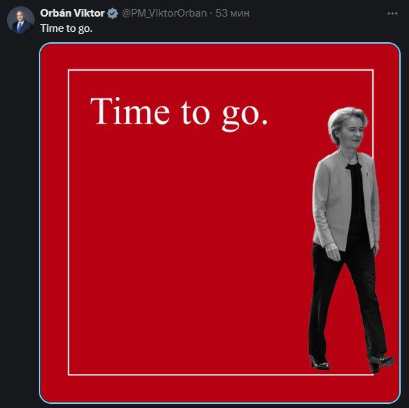
Task: Click the large white Time to go. headline
Action: 179,114
